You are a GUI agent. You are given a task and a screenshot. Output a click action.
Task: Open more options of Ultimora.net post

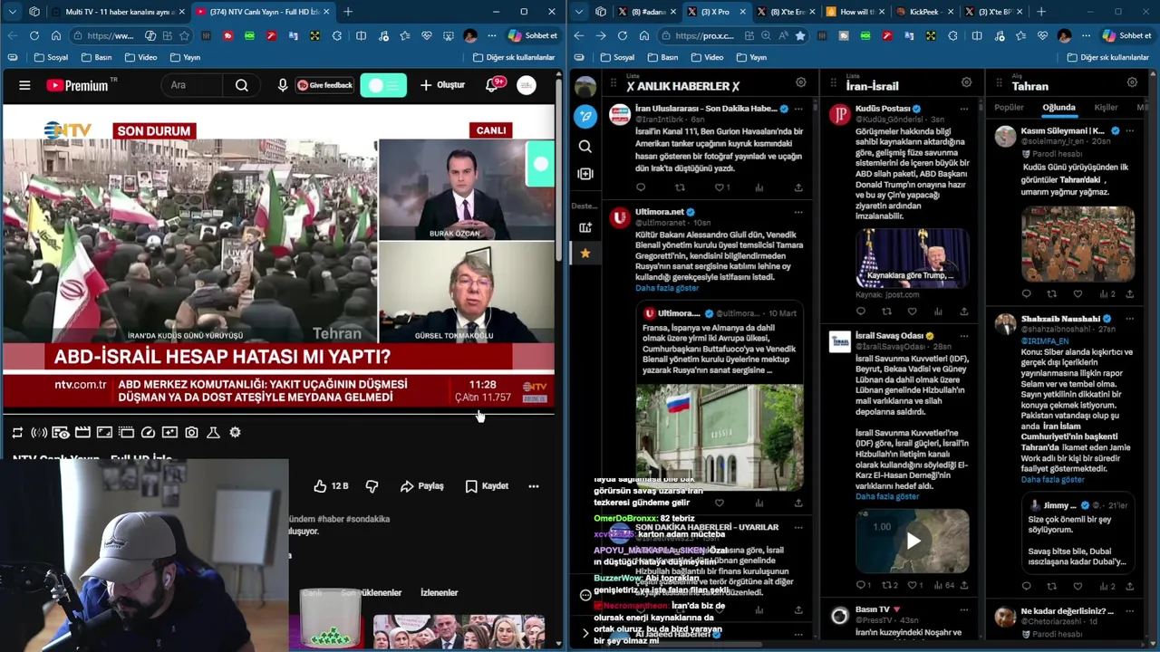pos(797,212)
